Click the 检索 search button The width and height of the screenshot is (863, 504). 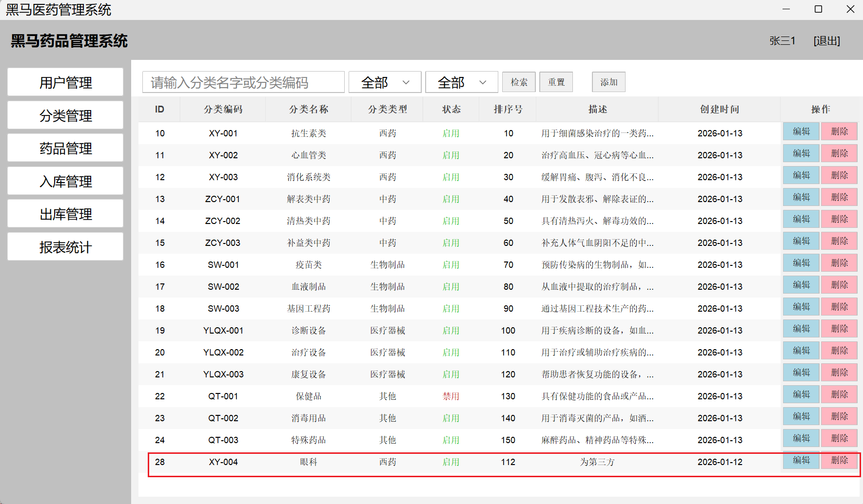(519, 82)
